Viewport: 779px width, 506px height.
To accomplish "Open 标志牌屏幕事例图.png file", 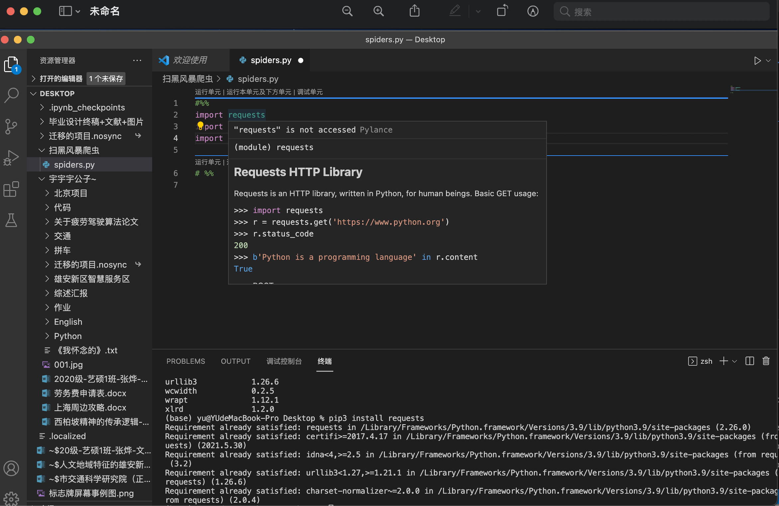I will 91,494.
